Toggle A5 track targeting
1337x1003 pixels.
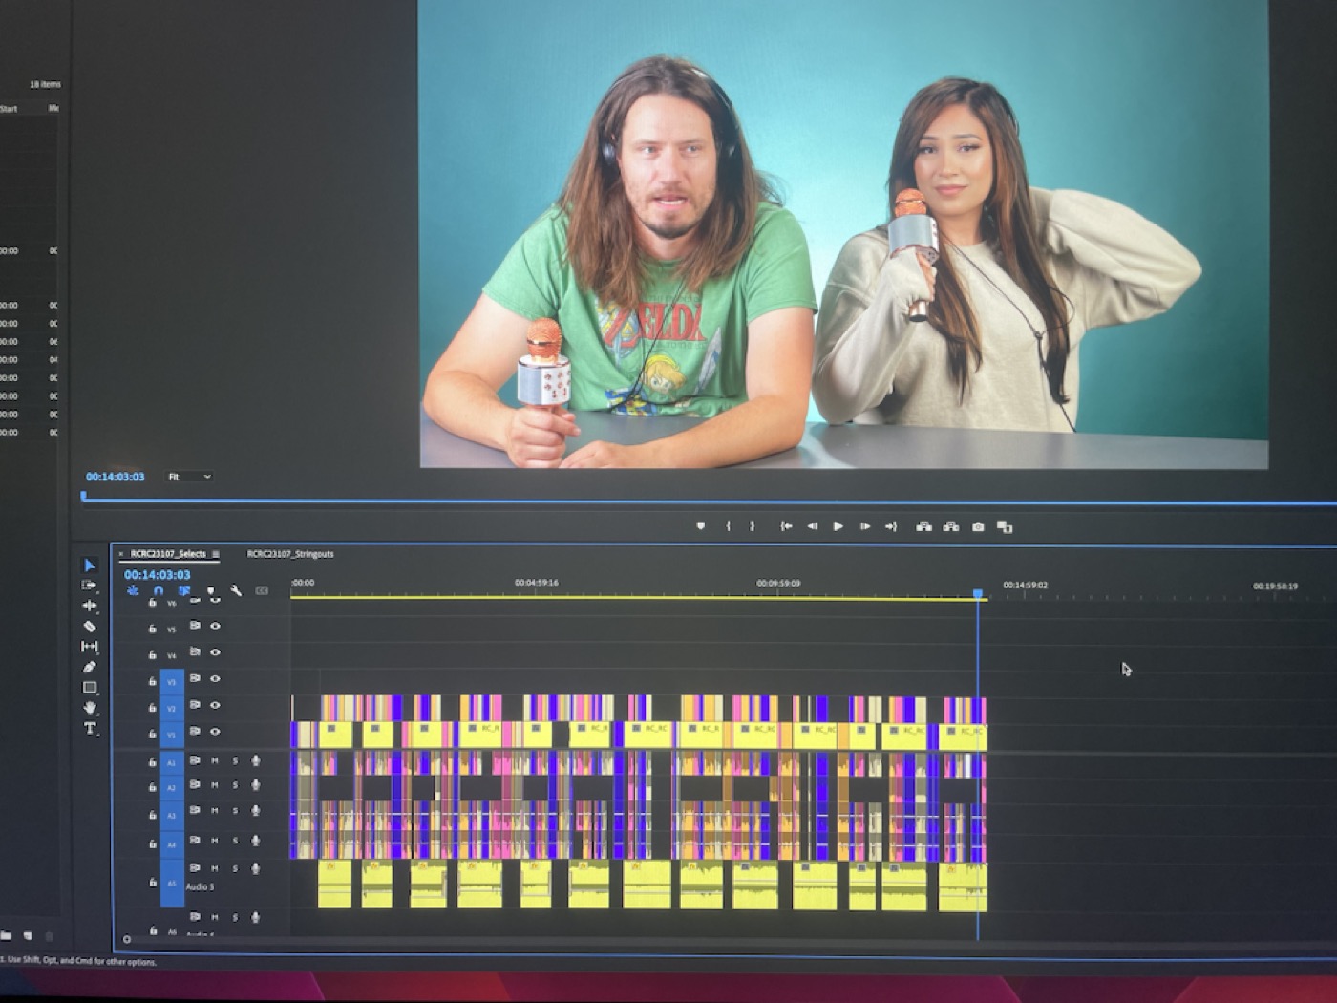(172, 884)
